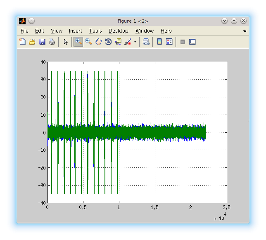Screen dimensions: 266x240
Task: Click the Brush/Select Data tool icon
Action: (x=128, y=42)
